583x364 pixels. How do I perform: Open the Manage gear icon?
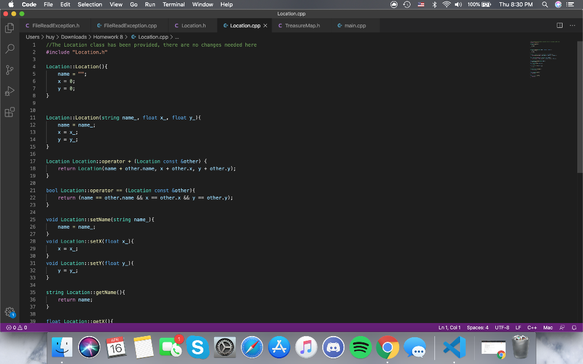(10, 312)
